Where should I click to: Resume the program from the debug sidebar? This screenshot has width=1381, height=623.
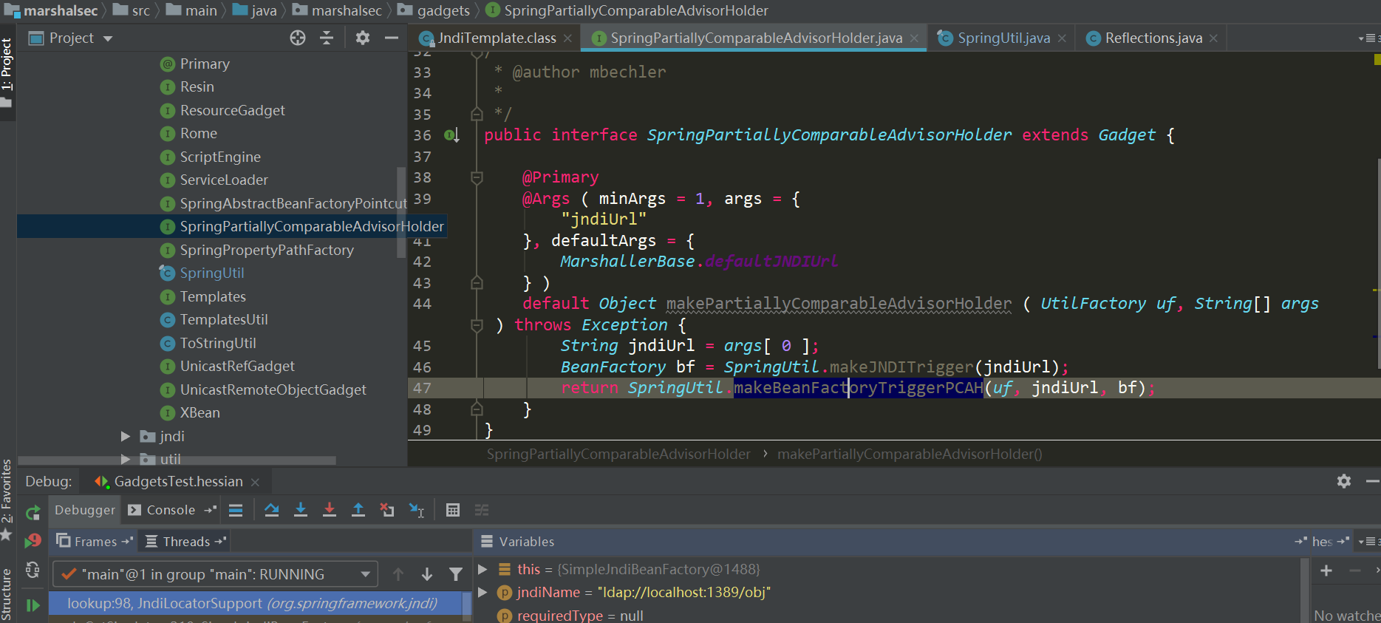pyautogui.click(x=33, y=605)
